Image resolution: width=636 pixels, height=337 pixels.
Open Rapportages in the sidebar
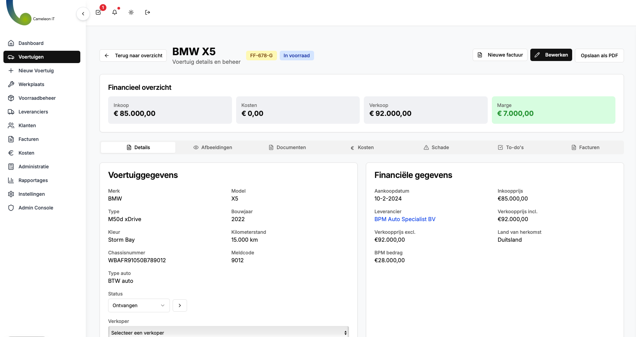pos(33,180)
